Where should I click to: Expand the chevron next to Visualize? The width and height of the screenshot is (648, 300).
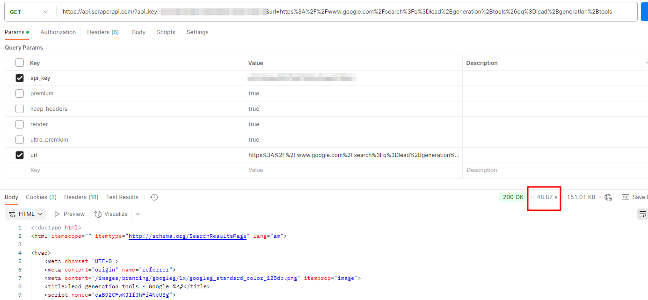[138, 214]
